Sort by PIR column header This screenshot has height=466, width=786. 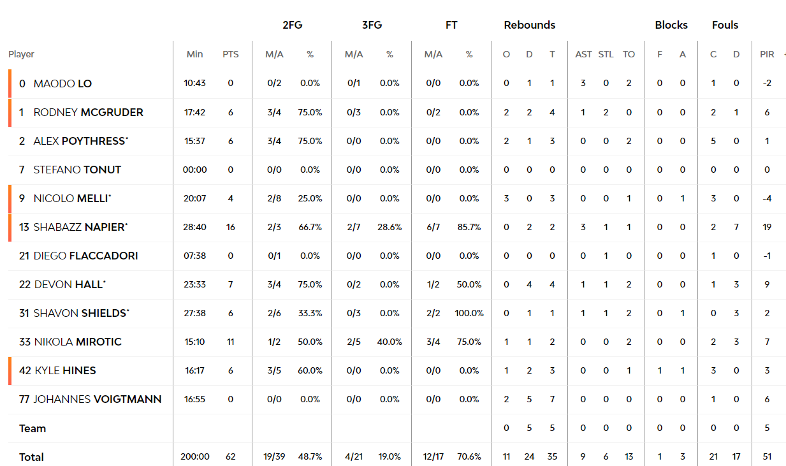[x=767, y=54]
